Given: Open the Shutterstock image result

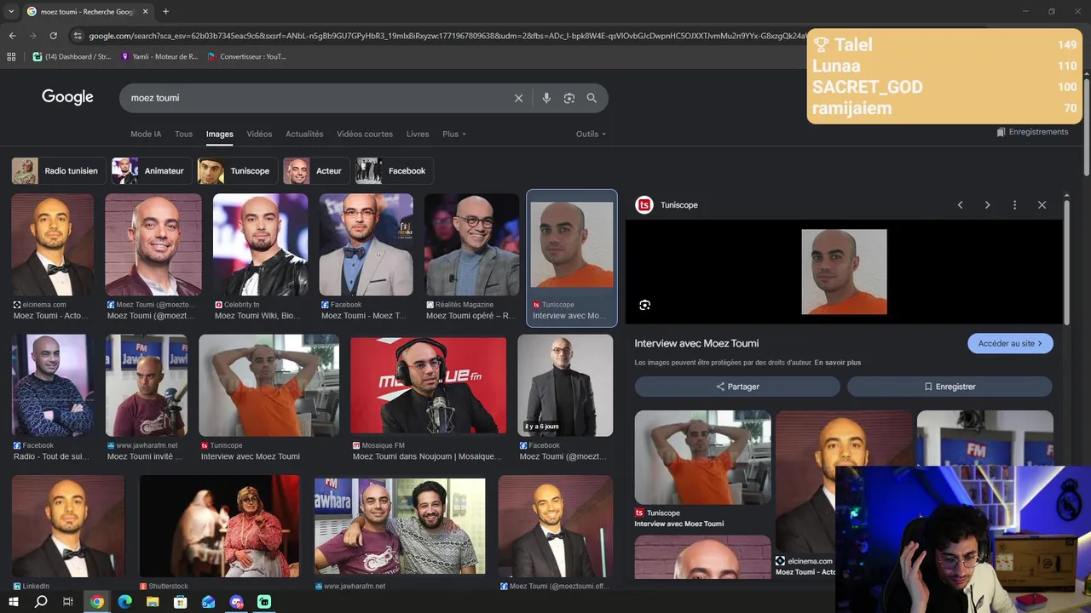Looking at the screenshot, I should tap(219, 526).
